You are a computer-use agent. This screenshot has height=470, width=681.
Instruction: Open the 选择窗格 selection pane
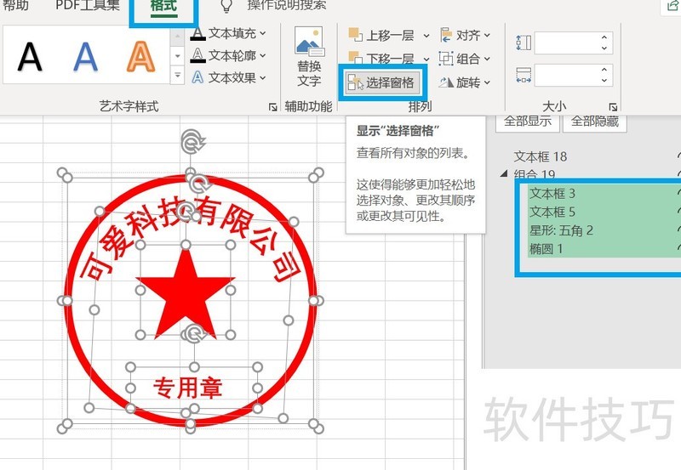382,82
